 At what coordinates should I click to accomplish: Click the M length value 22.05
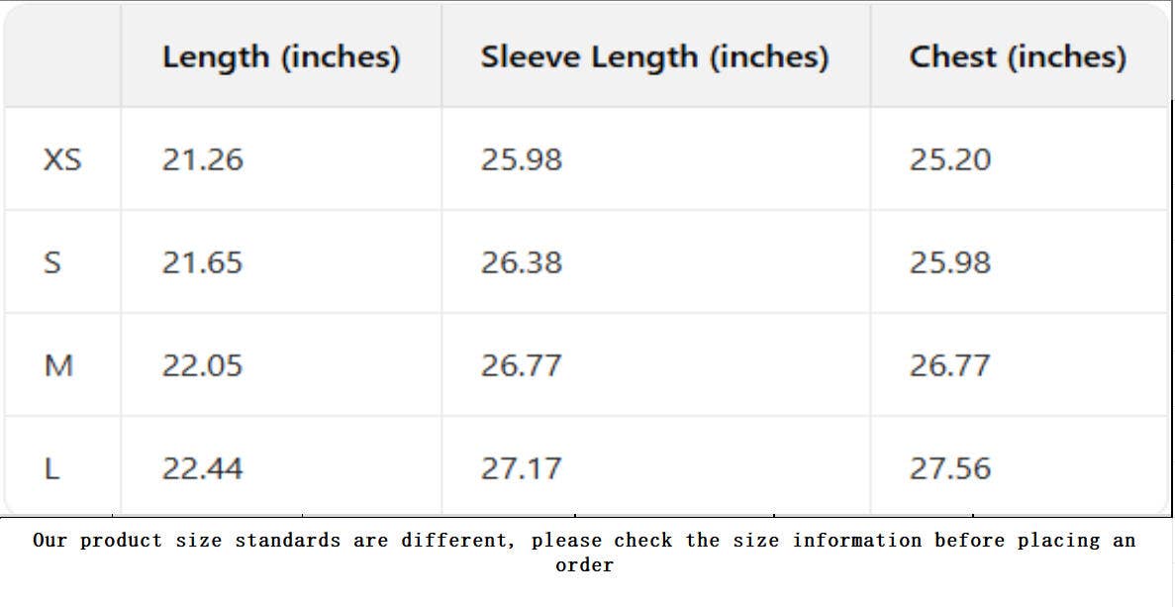(x=203, y=365)
